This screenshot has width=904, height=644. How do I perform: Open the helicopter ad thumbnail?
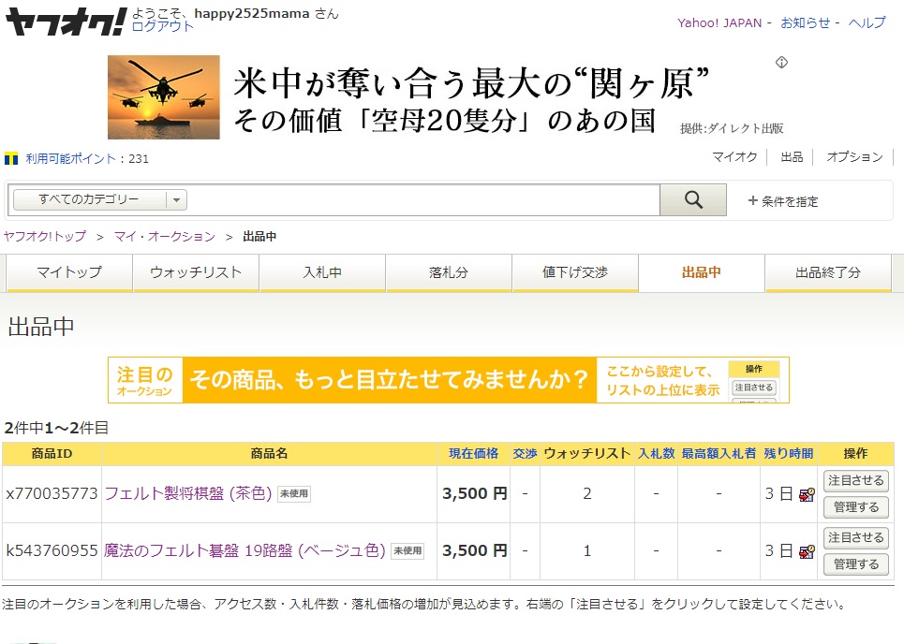point(164,97)
